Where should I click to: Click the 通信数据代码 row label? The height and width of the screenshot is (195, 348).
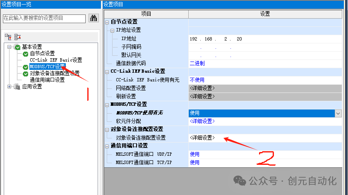[131, 63]
